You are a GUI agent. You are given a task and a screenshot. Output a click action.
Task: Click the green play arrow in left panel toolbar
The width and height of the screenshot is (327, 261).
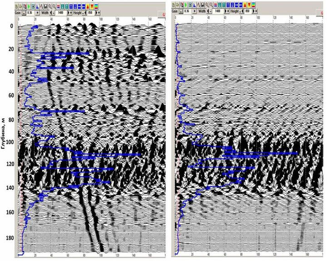coord(29,6)
